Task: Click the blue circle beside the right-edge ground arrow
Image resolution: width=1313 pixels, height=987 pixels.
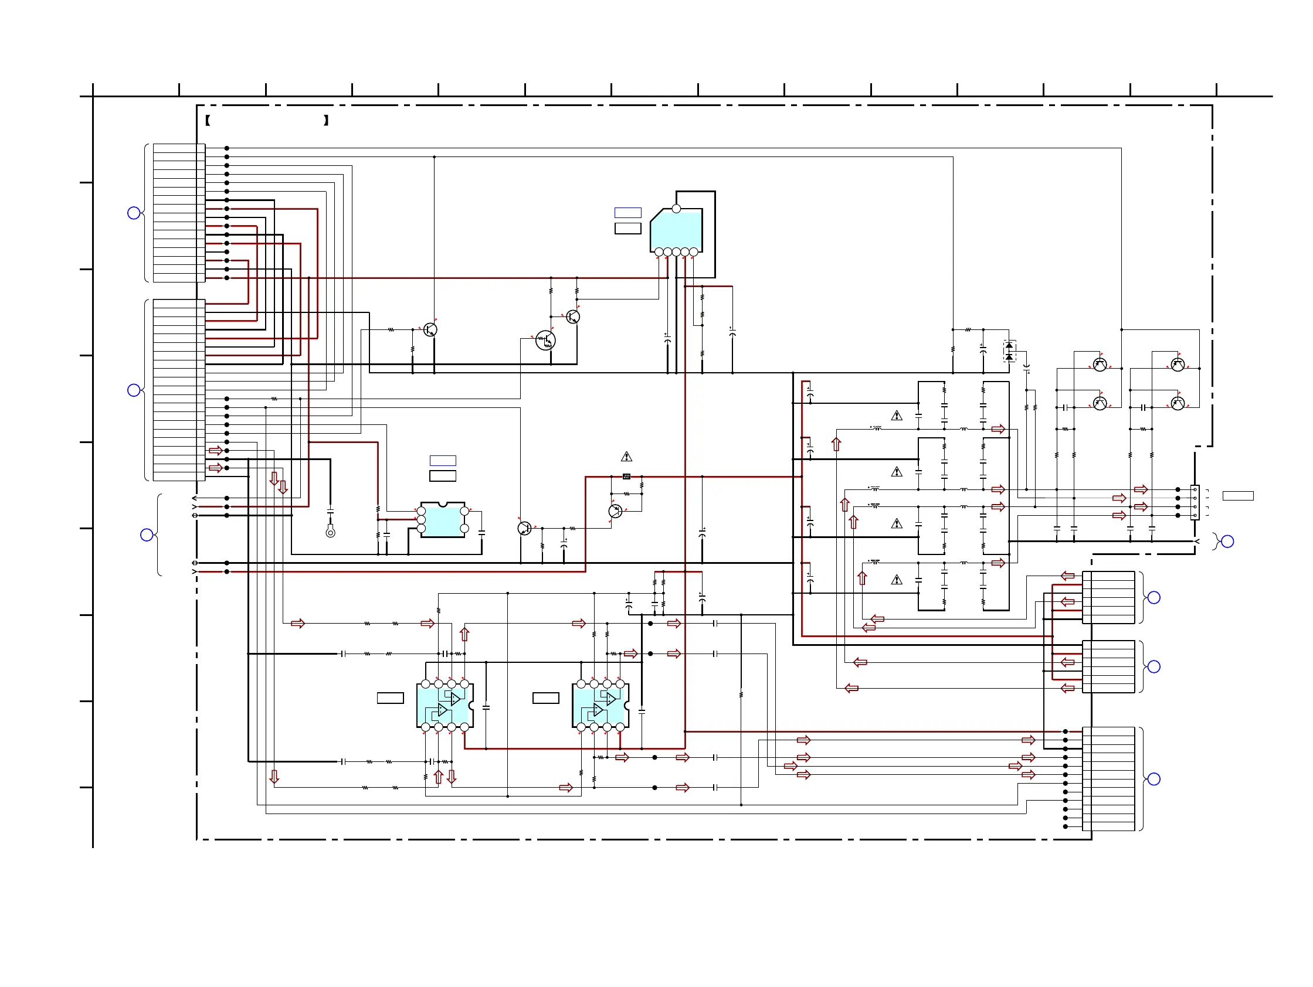Action: coord(1227,541)
